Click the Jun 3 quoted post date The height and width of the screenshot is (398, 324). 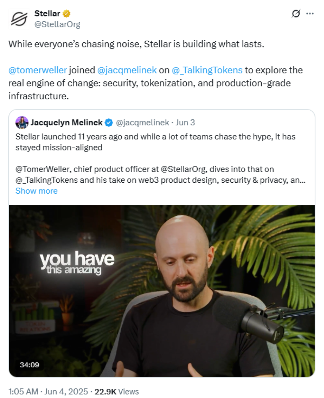185,123
